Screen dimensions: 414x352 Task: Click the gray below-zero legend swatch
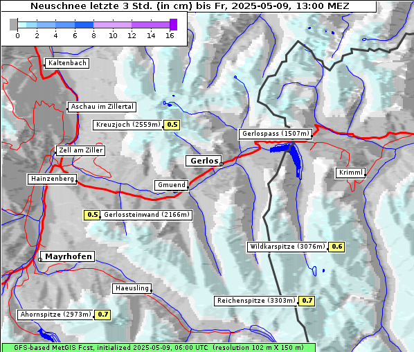coord(13,24)
